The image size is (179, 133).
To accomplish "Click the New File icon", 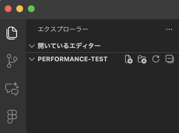I will tap(129, 59).
